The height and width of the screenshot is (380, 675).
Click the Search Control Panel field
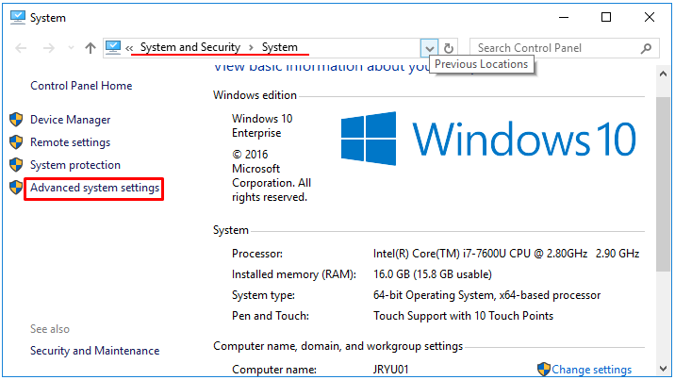pyautogui.click(x=554, y=48)
